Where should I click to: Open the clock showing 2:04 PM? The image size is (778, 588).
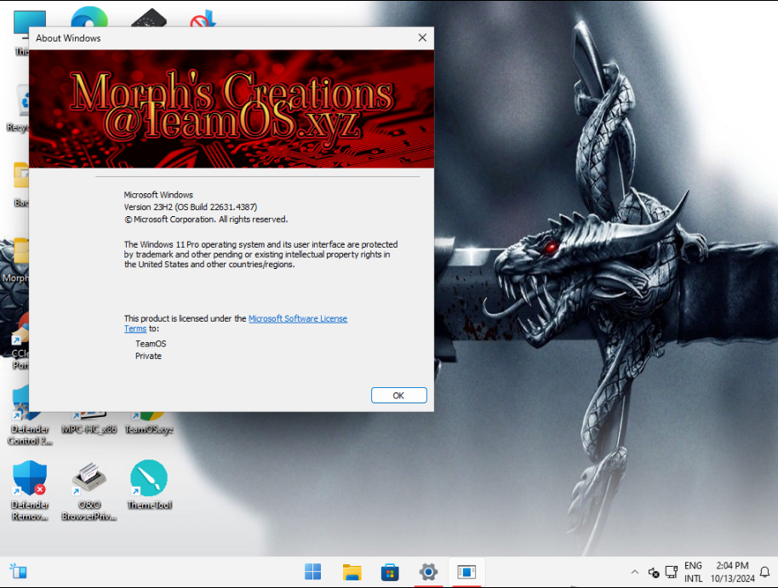732,572
